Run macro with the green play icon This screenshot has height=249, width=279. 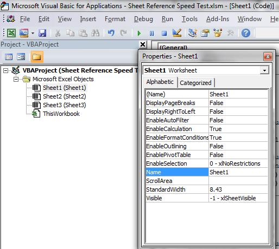click(139, 33)
